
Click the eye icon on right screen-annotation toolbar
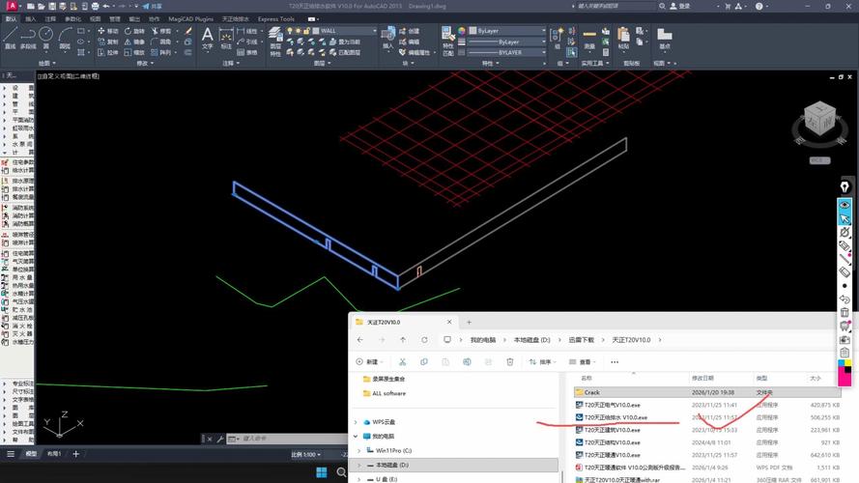coord(845,205)
